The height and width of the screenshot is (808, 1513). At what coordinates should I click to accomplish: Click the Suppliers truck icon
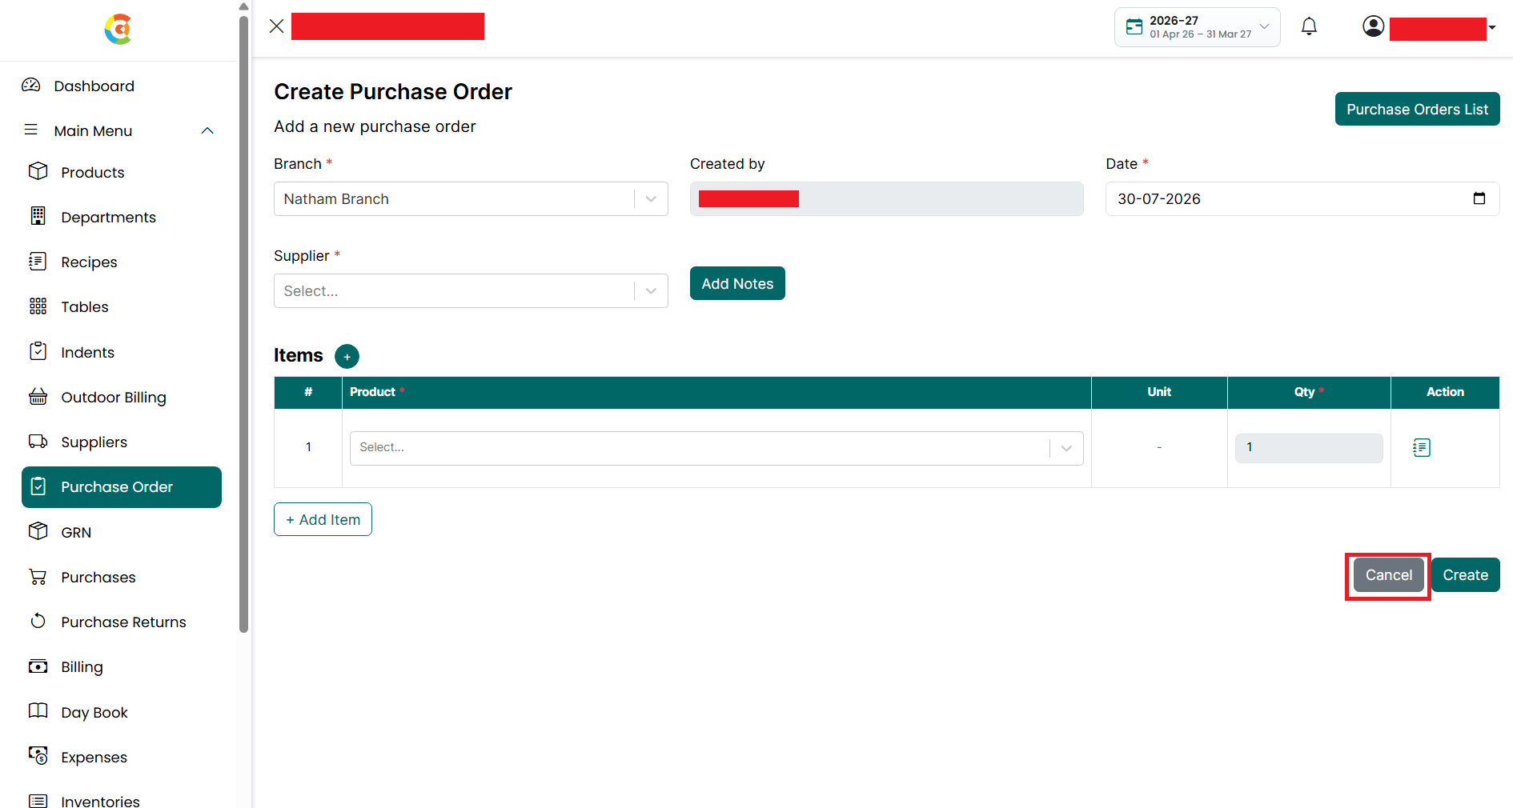pos(38,441)
